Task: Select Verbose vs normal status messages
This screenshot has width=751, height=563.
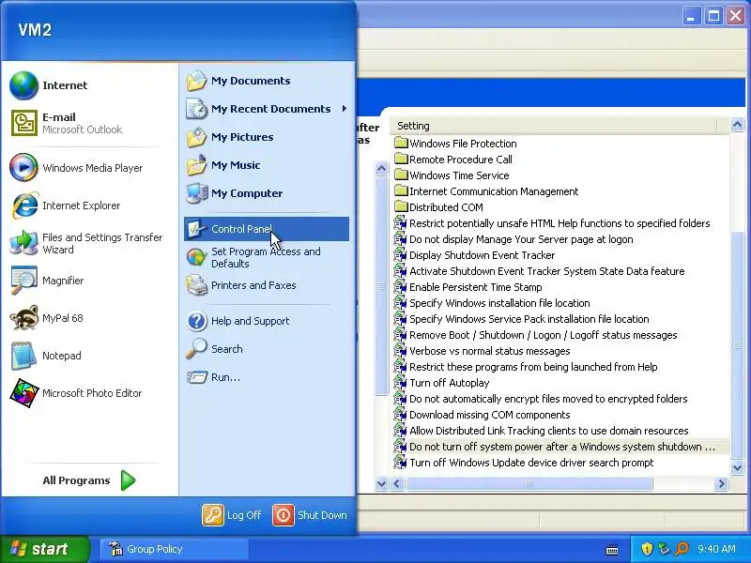Action: pyautogui.click(x=482, y=351)
